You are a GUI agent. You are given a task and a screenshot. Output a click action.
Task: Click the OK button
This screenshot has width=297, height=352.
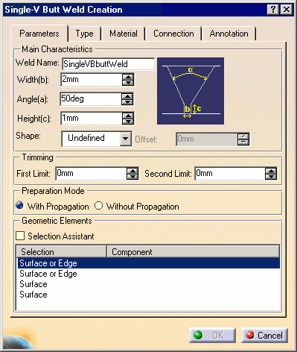(x=212, y=336)
